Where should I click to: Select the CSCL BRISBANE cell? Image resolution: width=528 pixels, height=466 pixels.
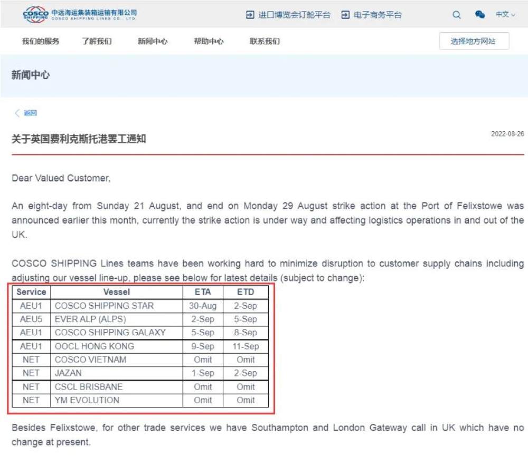coord(117,387)
